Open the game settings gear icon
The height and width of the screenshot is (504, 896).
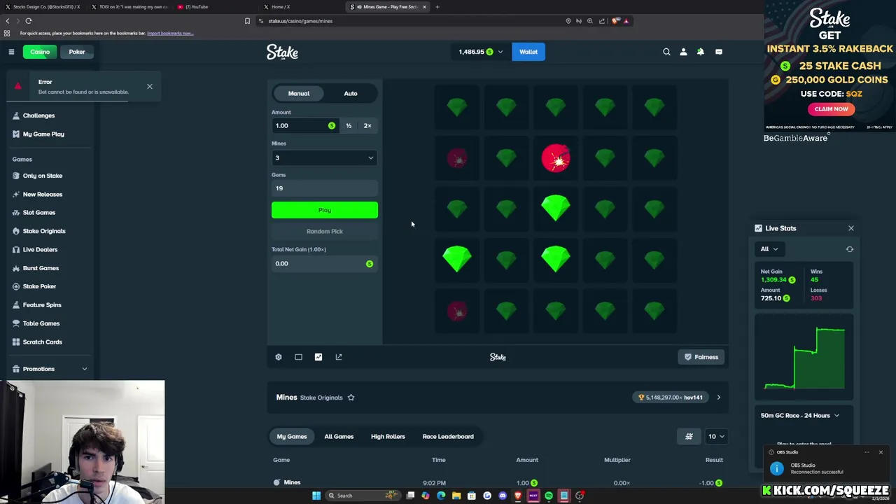pyautogui.click(x=279, y=357)
